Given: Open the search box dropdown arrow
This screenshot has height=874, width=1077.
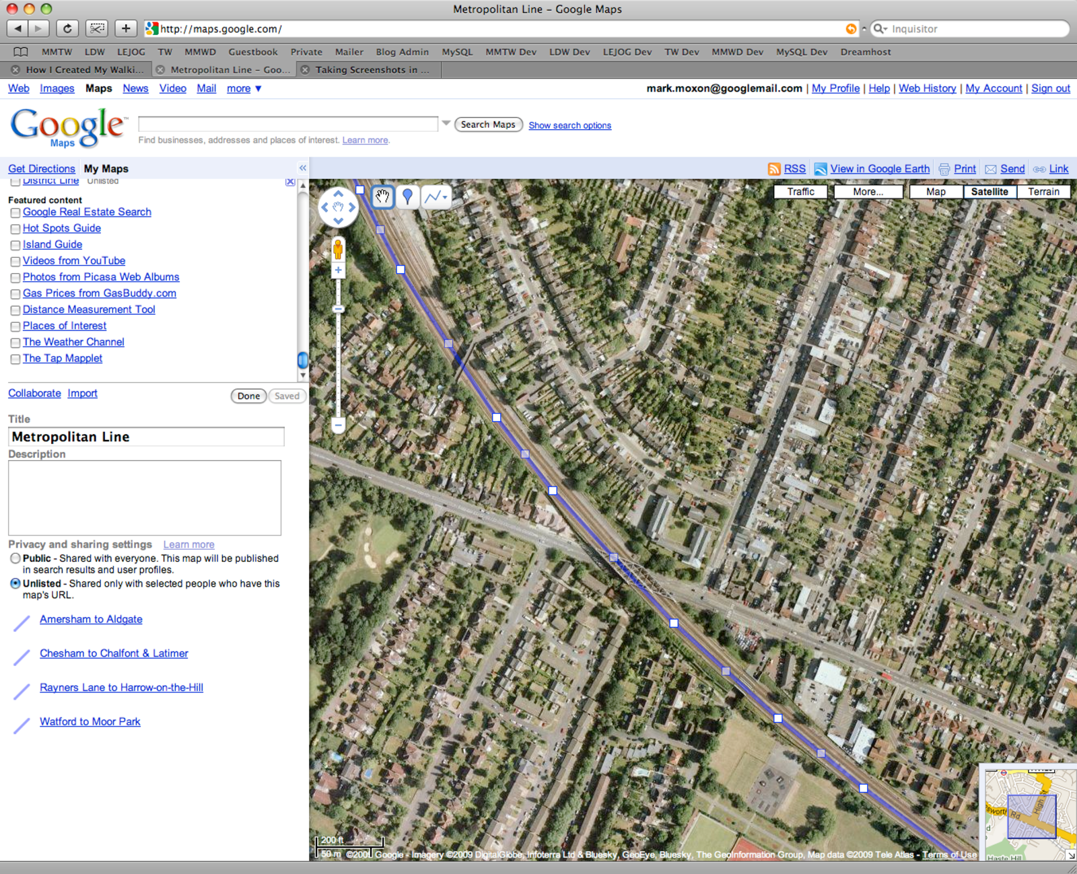Looking at the screenshot, I should pyautogui.click(x=446, y=123).
